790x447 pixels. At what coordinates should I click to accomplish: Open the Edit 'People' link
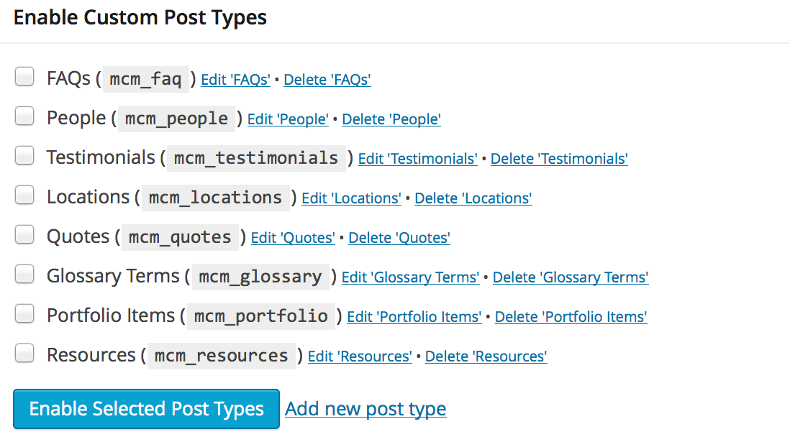tap(288, 119)
